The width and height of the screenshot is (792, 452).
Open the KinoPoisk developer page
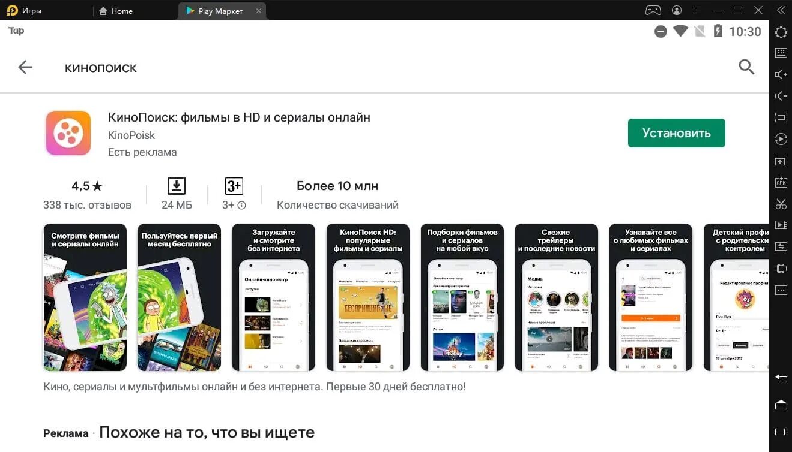[x=131, y=135]
